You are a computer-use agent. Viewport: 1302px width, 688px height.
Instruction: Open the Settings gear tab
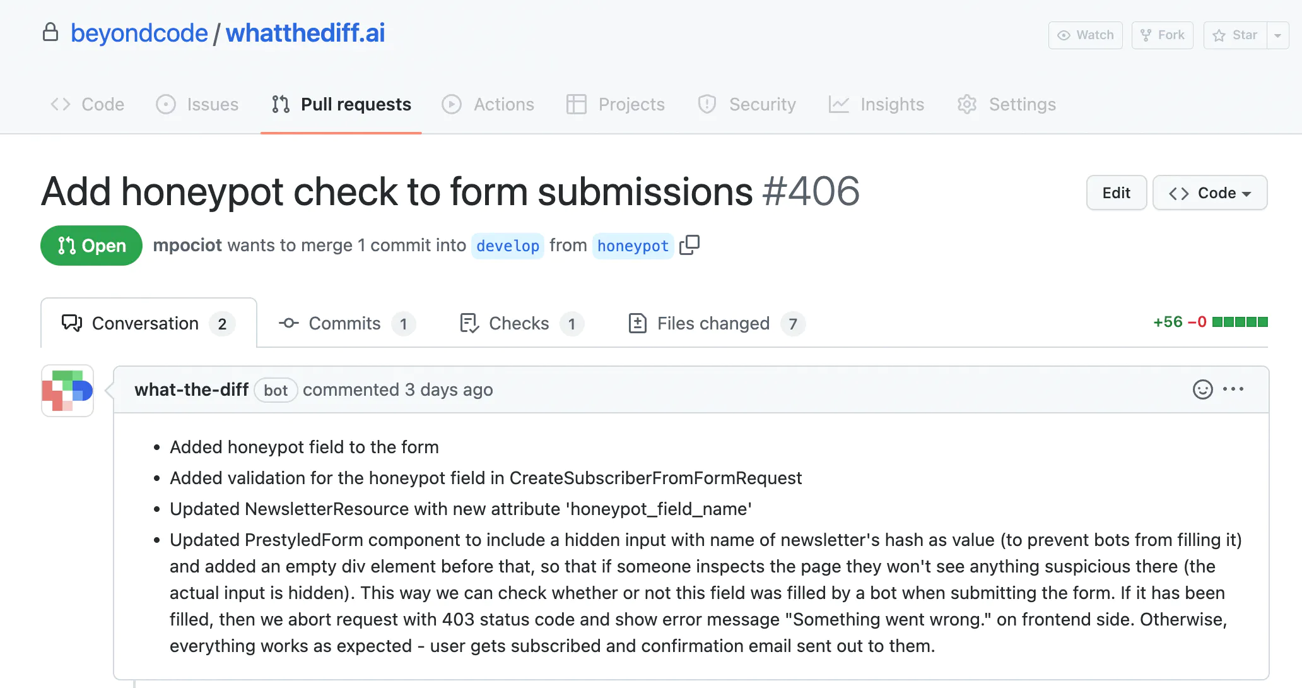(x=1006, y=104)
